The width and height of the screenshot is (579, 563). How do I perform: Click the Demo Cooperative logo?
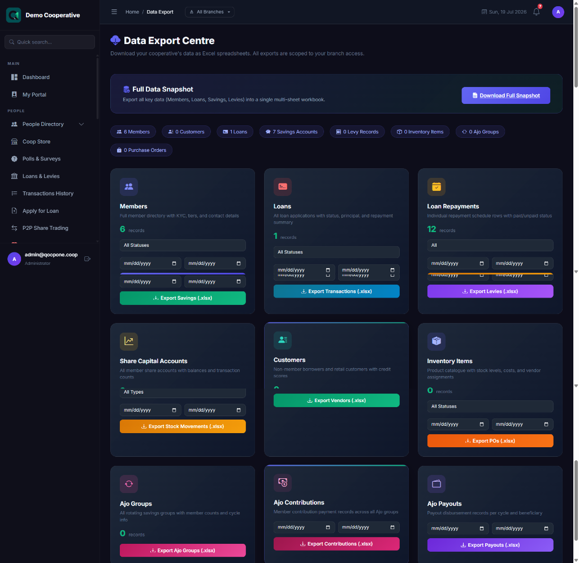14,15
